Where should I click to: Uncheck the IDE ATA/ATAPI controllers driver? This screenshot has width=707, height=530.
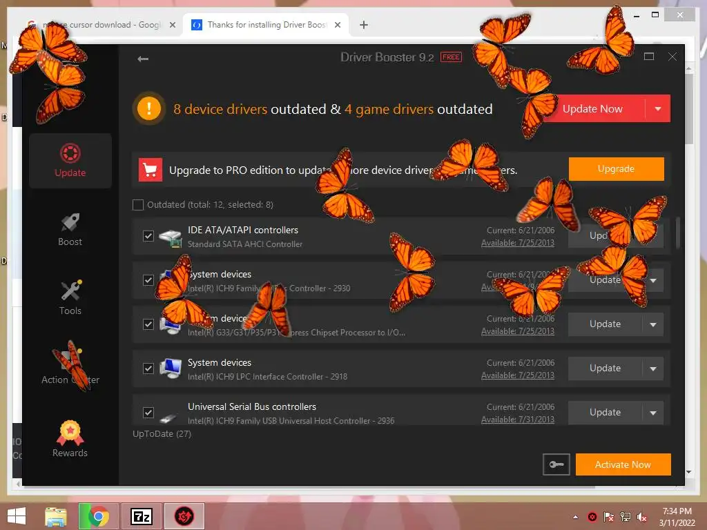(148, 236)
